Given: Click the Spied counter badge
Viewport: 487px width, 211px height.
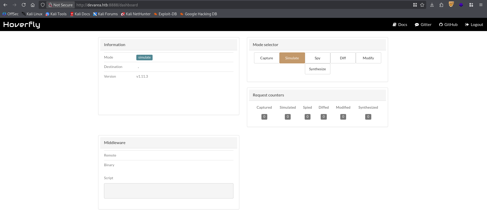Looking at the screenshot, I should 307,117.
